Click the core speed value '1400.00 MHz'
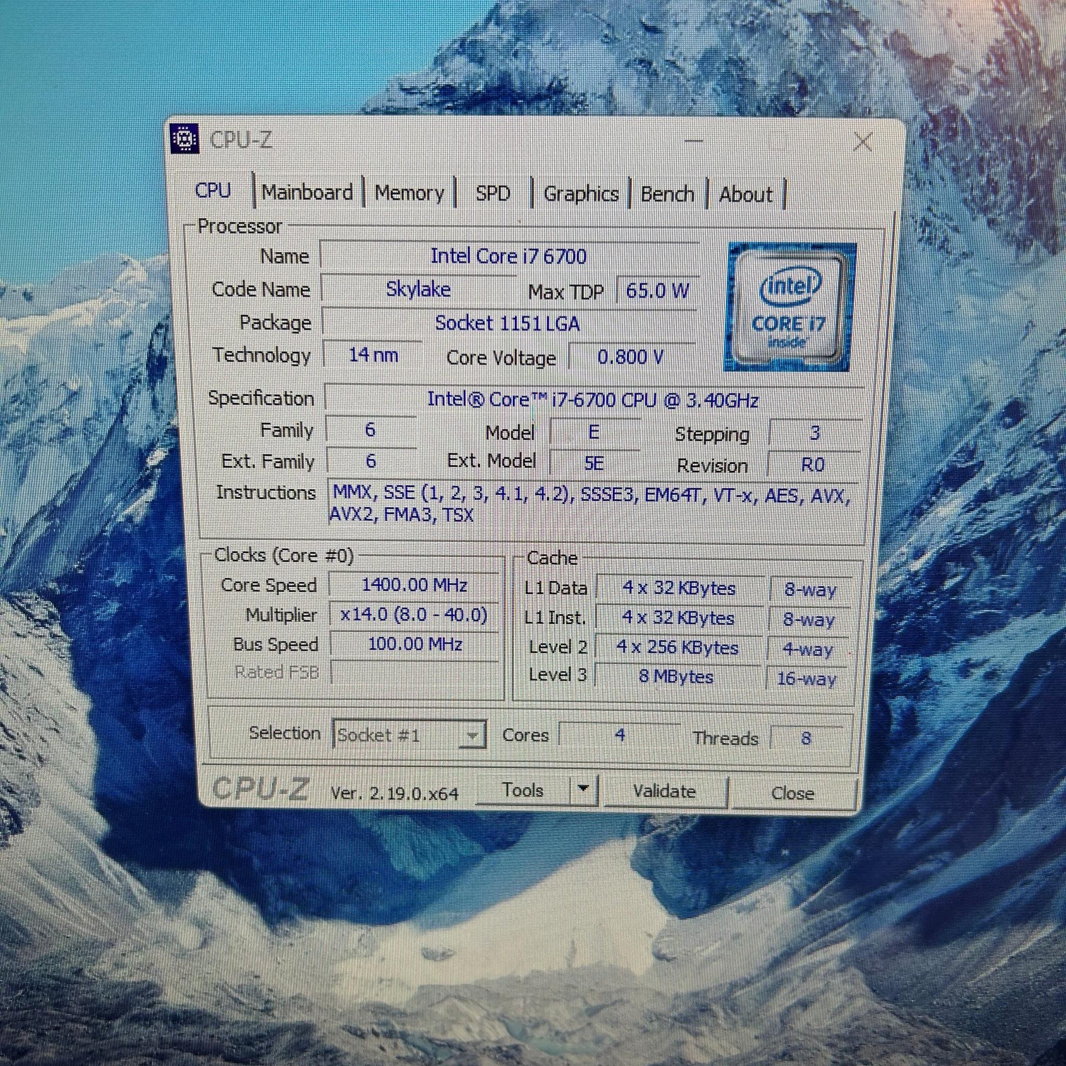This screenshot has width=1066, height=1066. (x=414, y=585)
